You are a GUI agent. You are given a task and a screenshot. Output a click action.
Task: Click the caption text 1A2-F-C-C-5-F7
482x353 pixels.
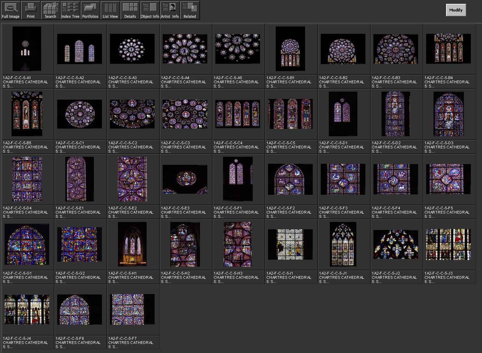point(123,338)
